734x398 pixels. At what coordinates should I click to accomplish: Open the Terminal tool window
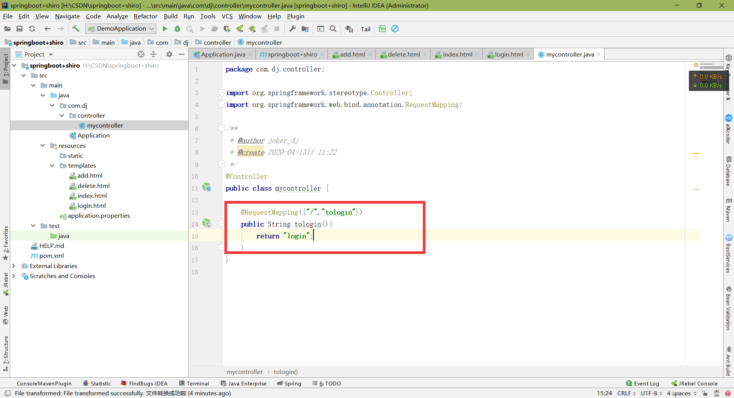tap(194, 383)
